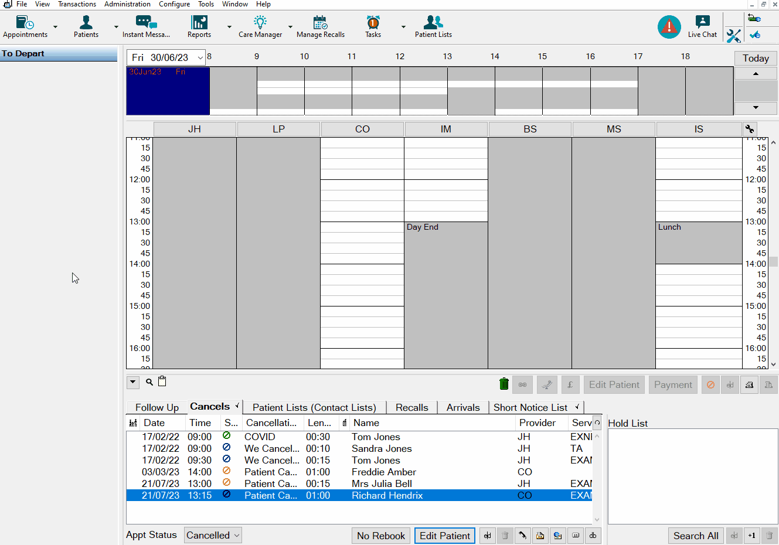Viewport: 779px width, 545px height.
Task: Open the Tasks alarm clock icon
Action: tap(373, 27)
